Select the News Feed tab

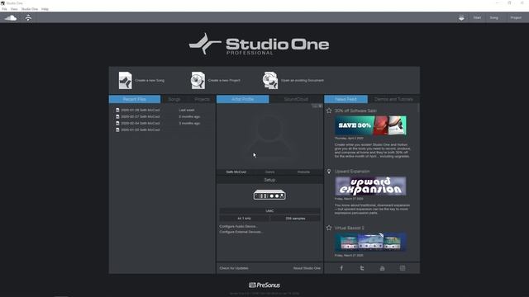pyautogui.click(x=346, y=99)
